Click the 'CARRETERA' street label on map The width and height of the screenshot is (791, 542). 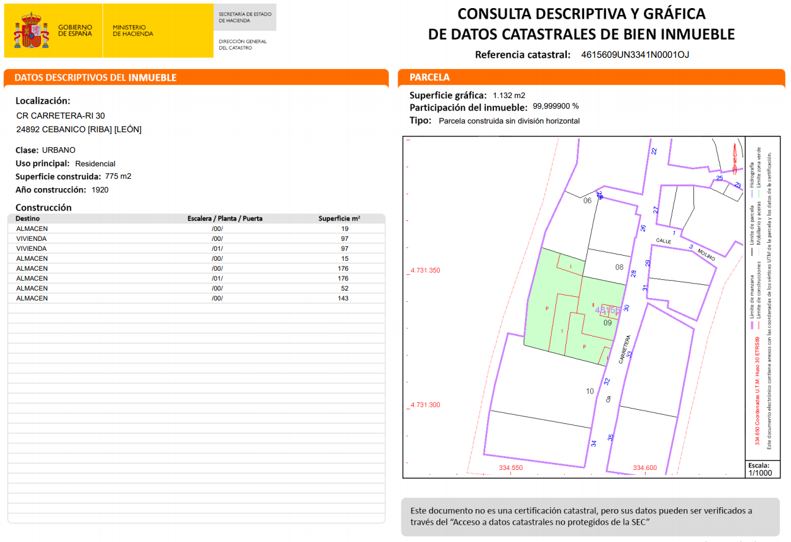pyautogui.click(x=624, y=350)
